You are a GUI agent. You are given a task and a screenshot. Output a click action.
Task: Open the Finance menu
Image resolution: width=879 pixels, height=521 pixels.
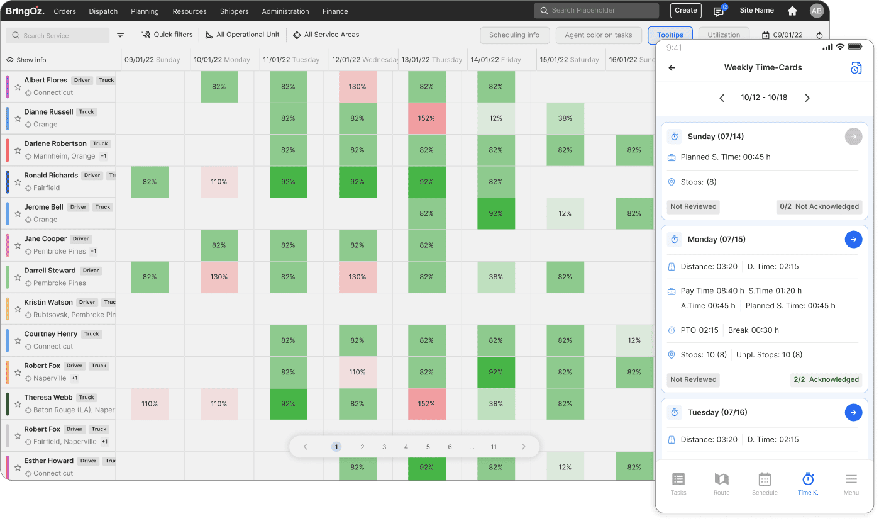tap(335, 11)
